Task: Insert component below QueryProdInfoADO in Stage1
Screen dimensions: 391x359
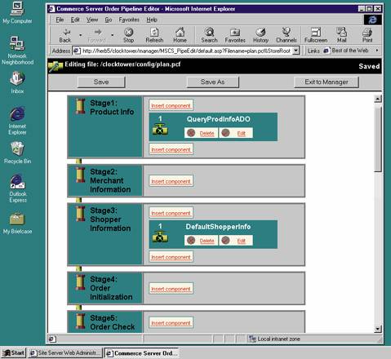Action: tap(171, 149)
